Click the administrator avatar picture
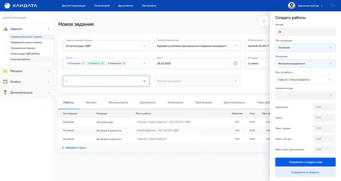 point(292,6)
